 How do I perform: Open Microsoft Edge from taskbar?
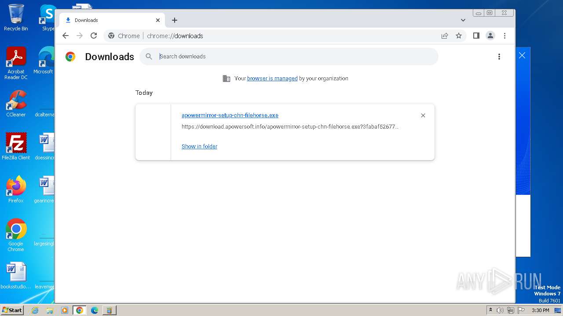coord(94,310)
